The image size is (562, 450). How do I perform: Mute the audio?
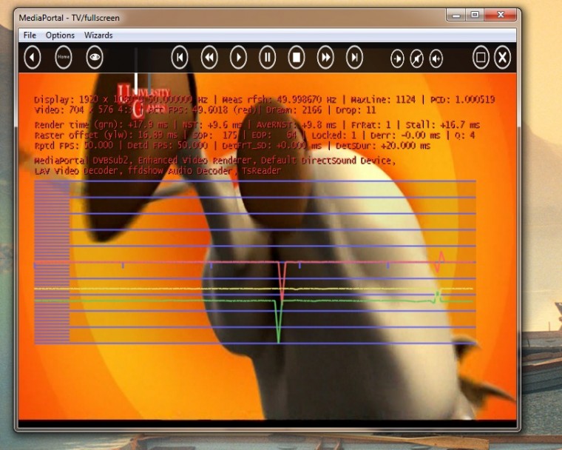[416, 58]
